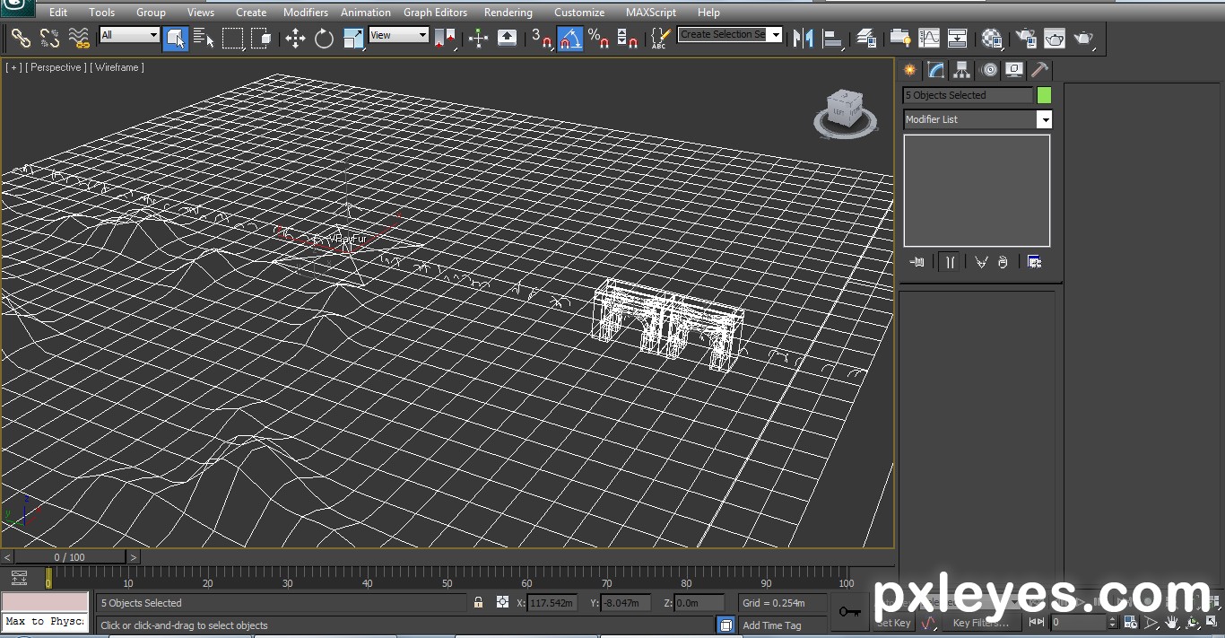The height and width of the screenshot is (638, 1225).
Task: Open the Modifiers menu
Action: click(306, 13)
